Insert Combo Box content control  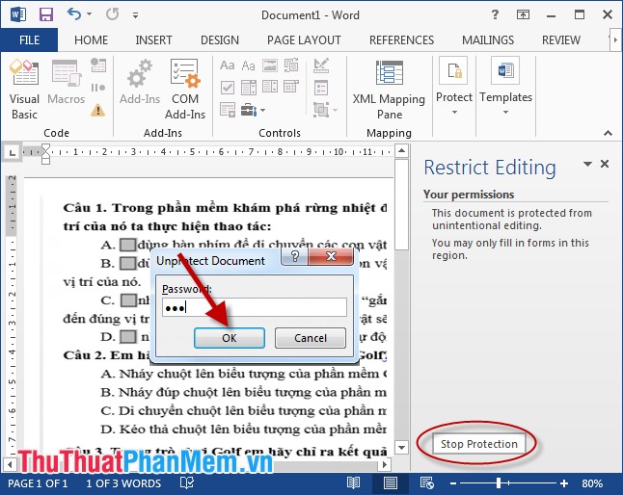(x=249, y=88)
